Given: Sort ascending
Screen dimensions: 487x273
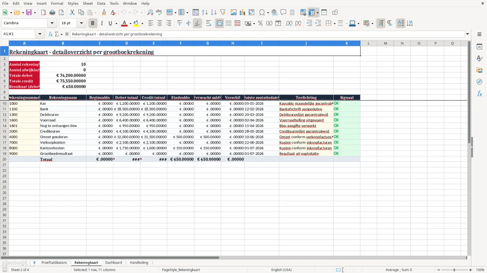Looking at the screenshot, I should [205, 13].
